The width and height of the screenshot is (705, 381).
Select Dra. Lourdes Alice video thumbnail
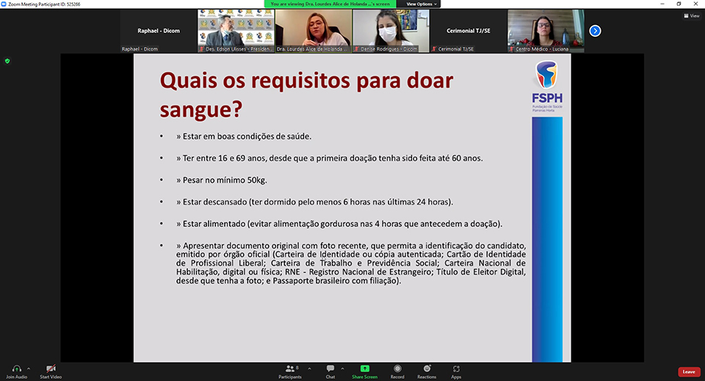313,31
